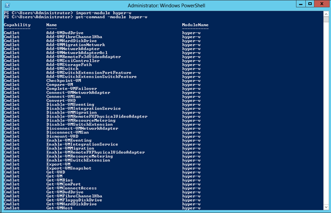Screen dimensions: 331x213
Task: Select the Add-VMNetworkAdapter entry
Action: pyautogui.click(x=73, y=49)
